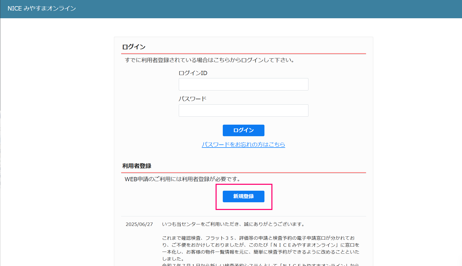The width and height of the screenshot is (462, 266).
Task: Click the パスワード field label
Action: [192, 99]
